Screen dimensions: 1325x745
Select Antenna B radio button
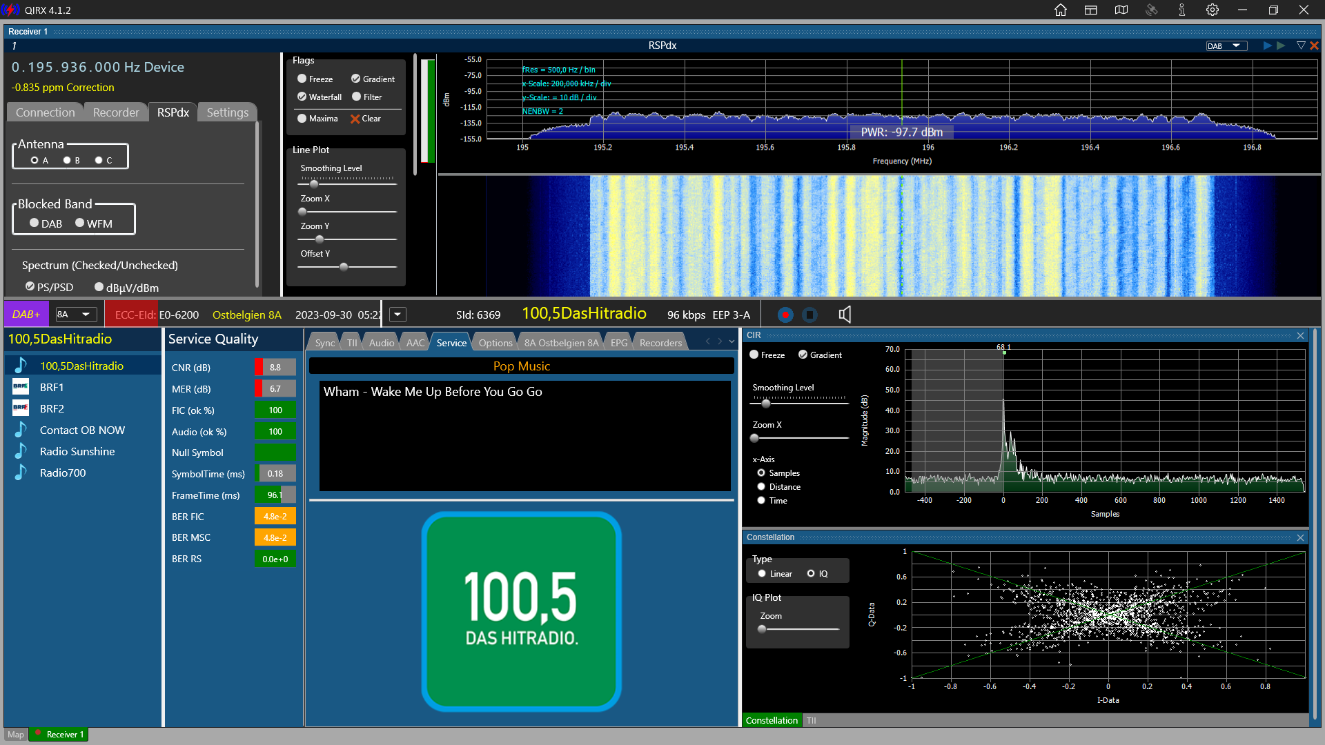click(68, 160)
